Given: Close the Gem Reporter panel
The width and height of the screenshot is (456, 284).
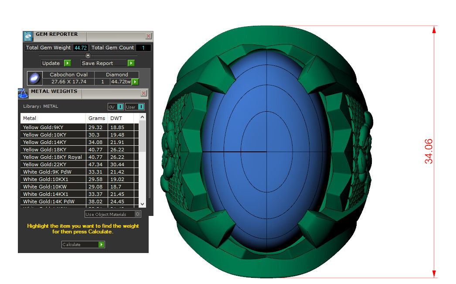Looking at the screenshot, I should [x=148, y=36].
